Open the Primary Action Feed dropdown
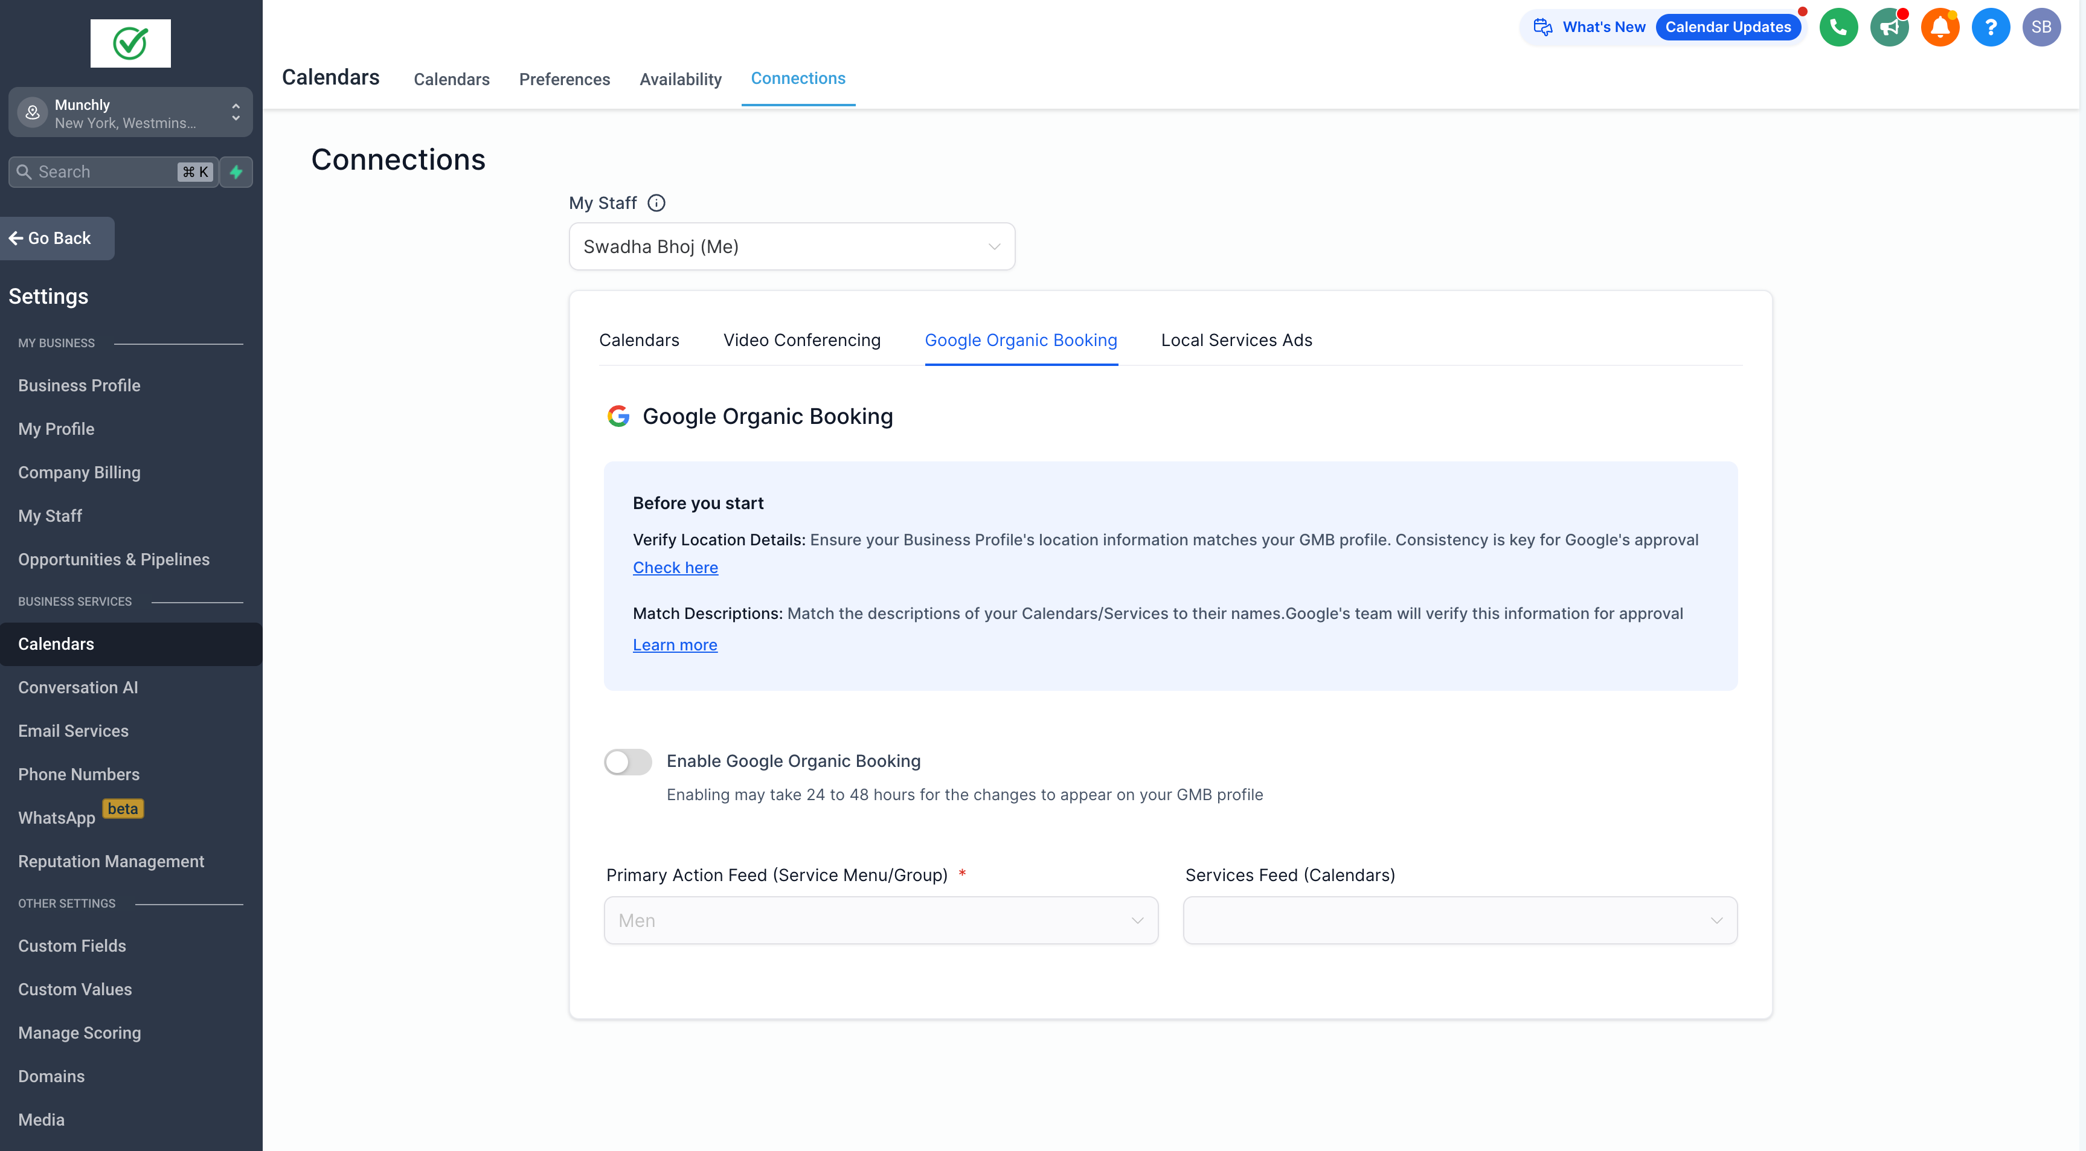 click(x=881, y=920)
